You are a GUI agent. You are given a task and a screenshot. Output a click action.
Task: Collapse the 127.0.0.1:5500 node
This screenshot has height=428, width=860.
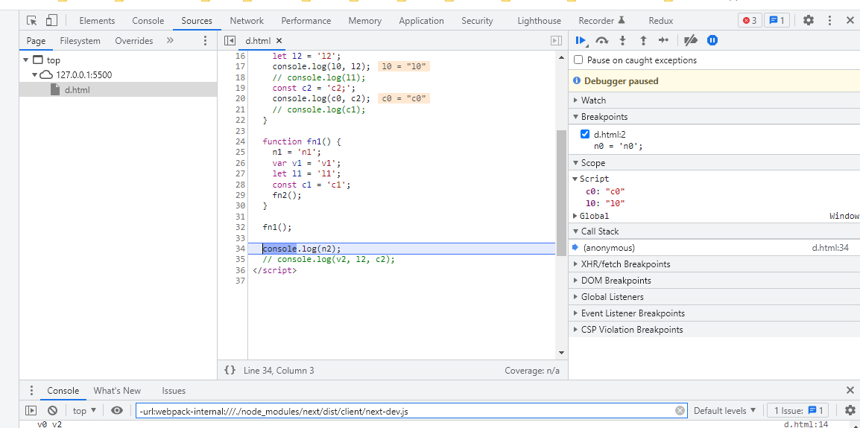[x=35, y=75]
